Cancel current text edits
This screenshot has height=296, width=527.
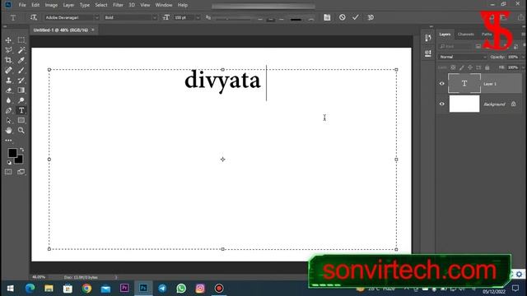[343, 17]
